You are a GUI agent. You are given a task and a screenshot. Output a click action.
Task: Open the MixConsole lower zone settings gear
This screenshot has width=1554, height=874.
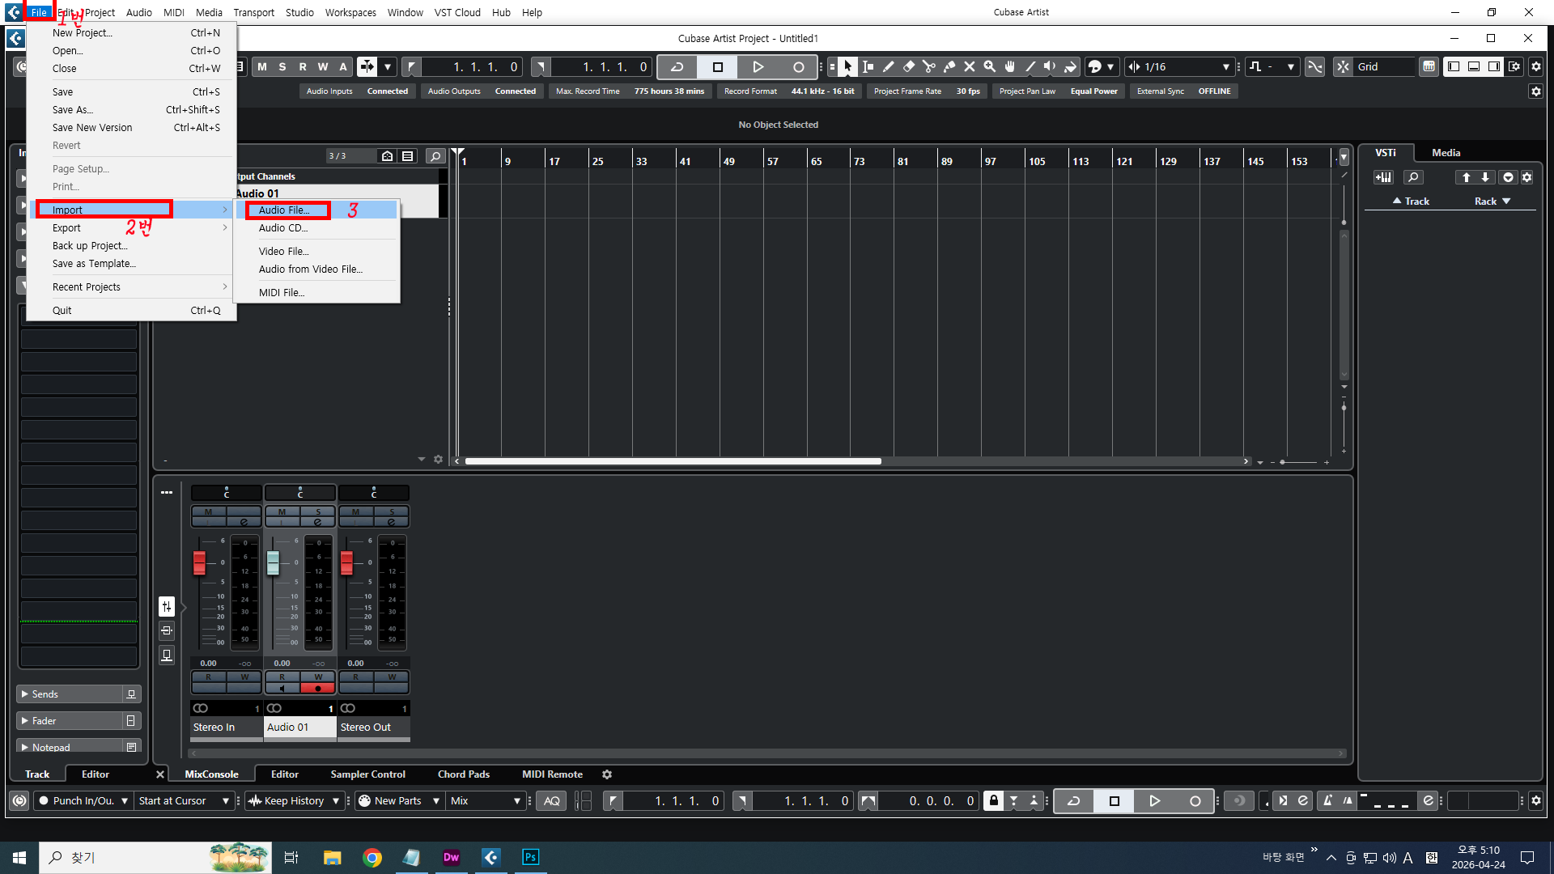[607, 774]
